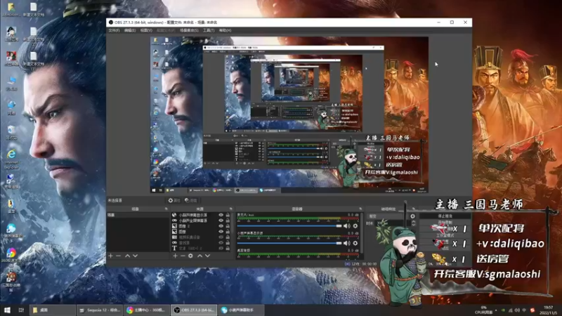Toggle lock on 文本 (GDI+) 2 source
The width and height of the screenshot is (562, 316).
pyautogui.click(x=228, y=248)
